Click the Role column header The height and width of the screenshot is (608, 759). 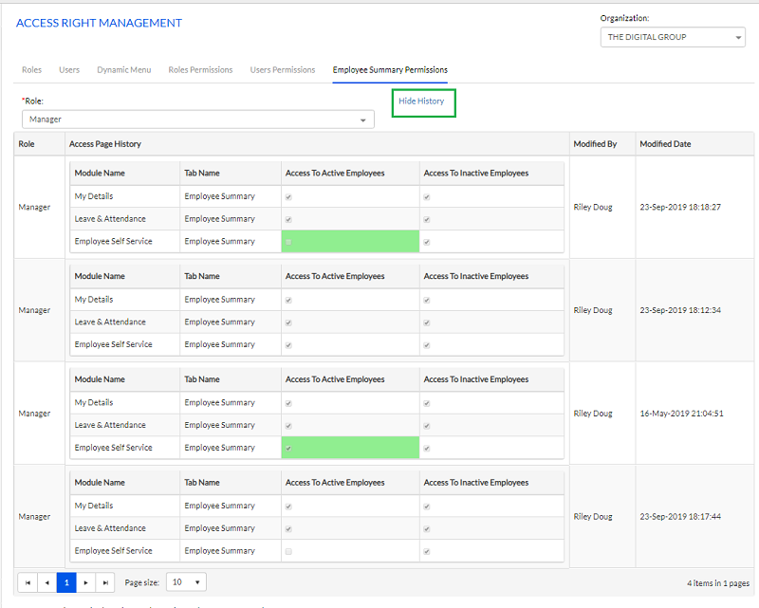(39, 144)
